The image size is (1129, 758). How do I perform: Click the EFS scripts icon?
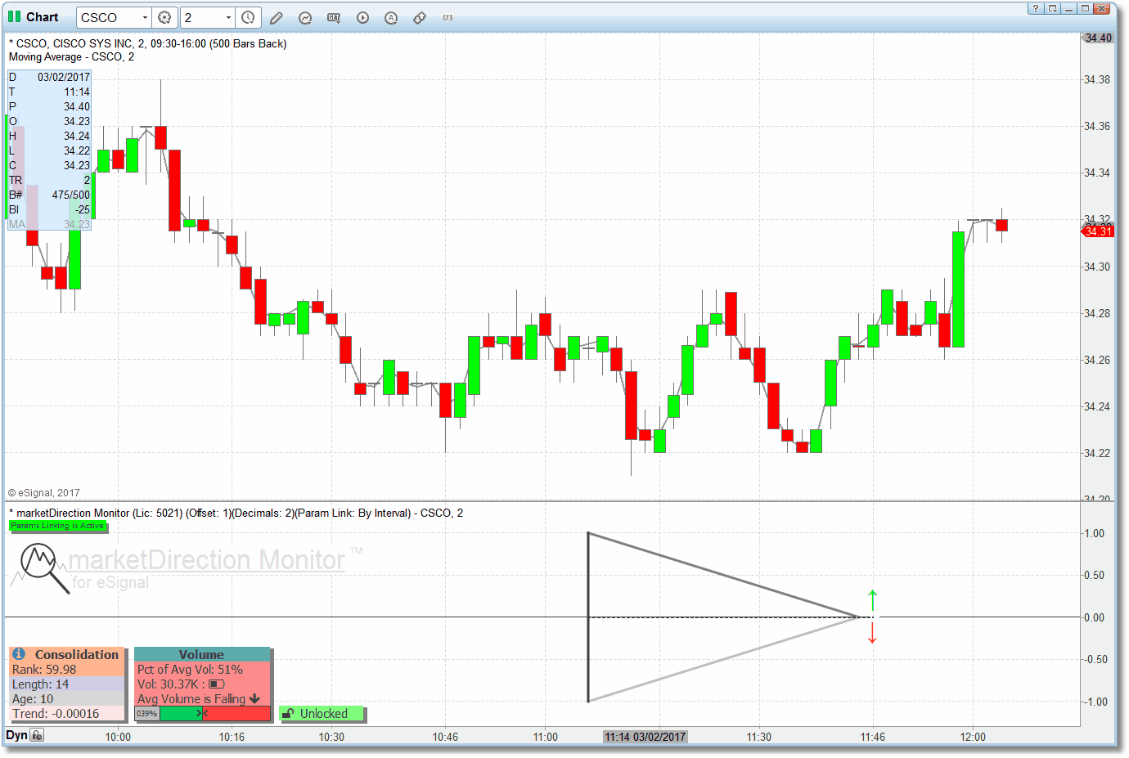point(448,17)
